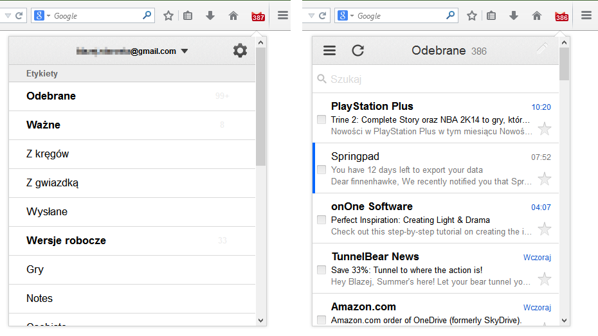Click scroll down arrow in inbox panel
Image resolution: width=598 pixels, height=336 pixels.
tap(564, 321)
